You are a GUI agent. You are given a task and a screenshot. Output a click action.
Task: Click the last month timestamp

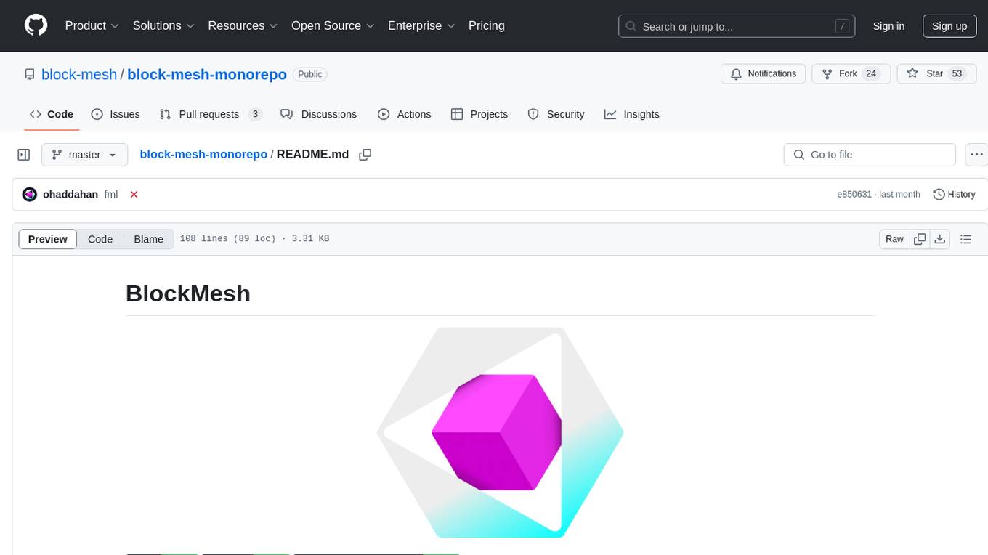pos(899,195)
